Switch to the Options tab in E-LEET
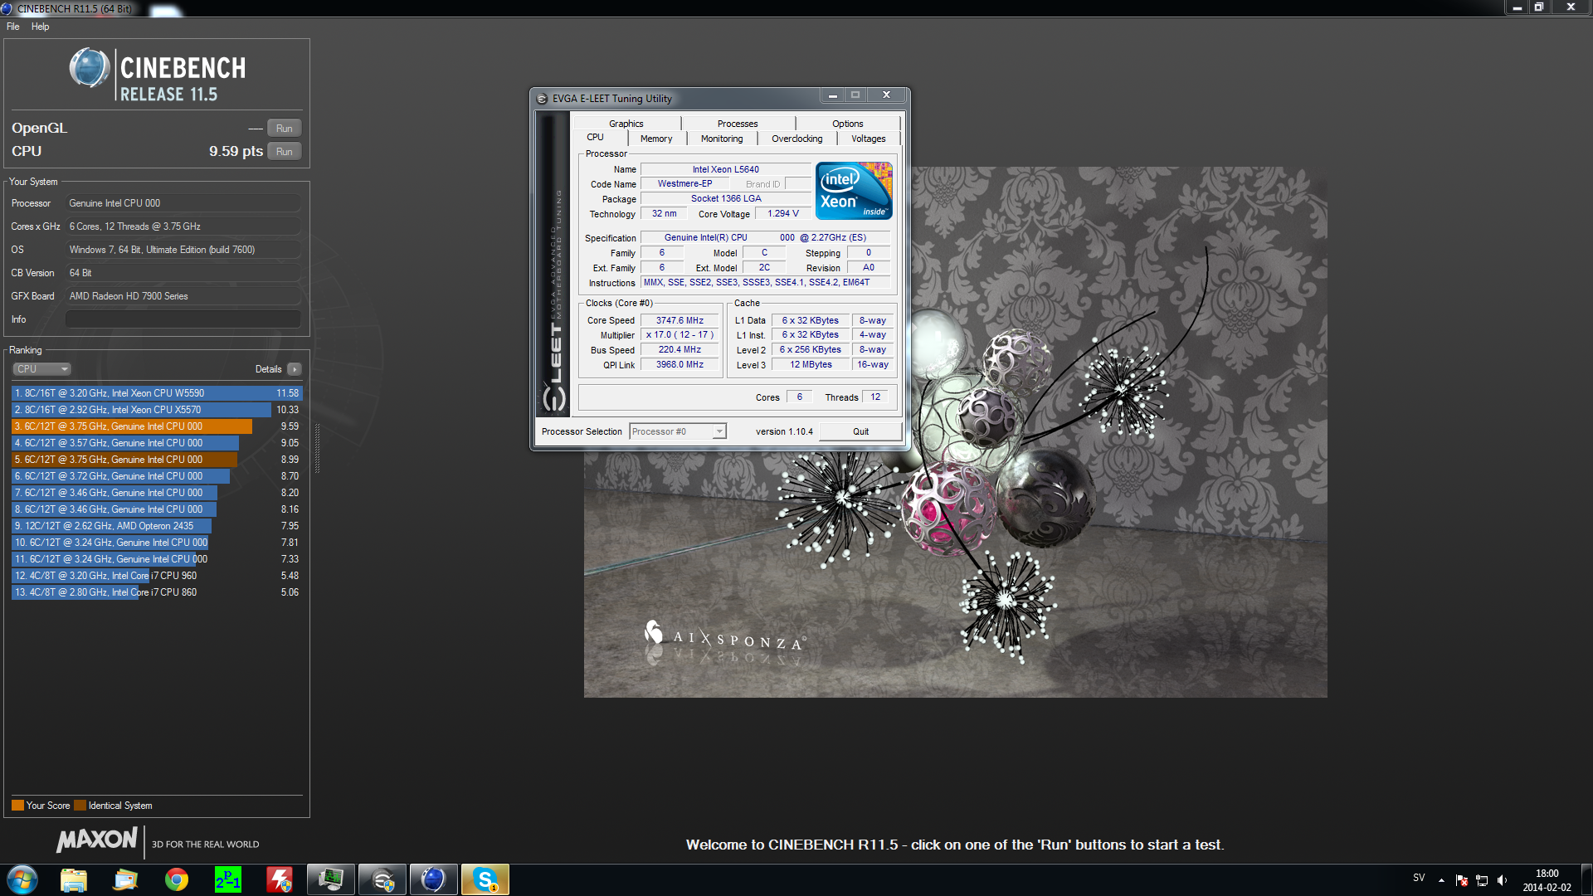This screenshot has height=896, width=1593. 848,124
